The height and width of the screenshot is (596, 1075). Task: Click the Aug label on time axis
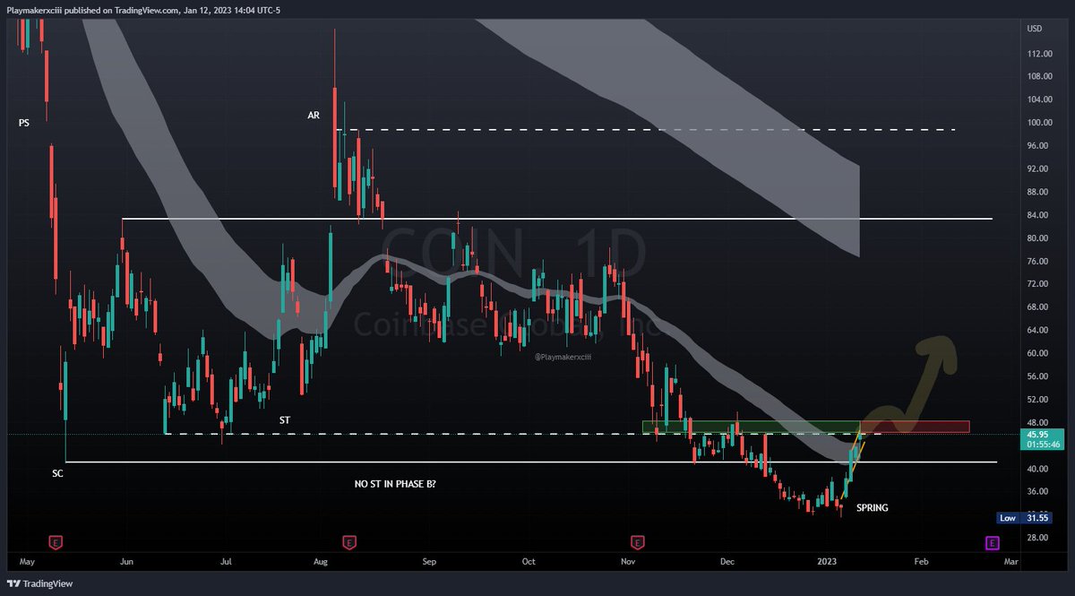[x=322, y=562]
